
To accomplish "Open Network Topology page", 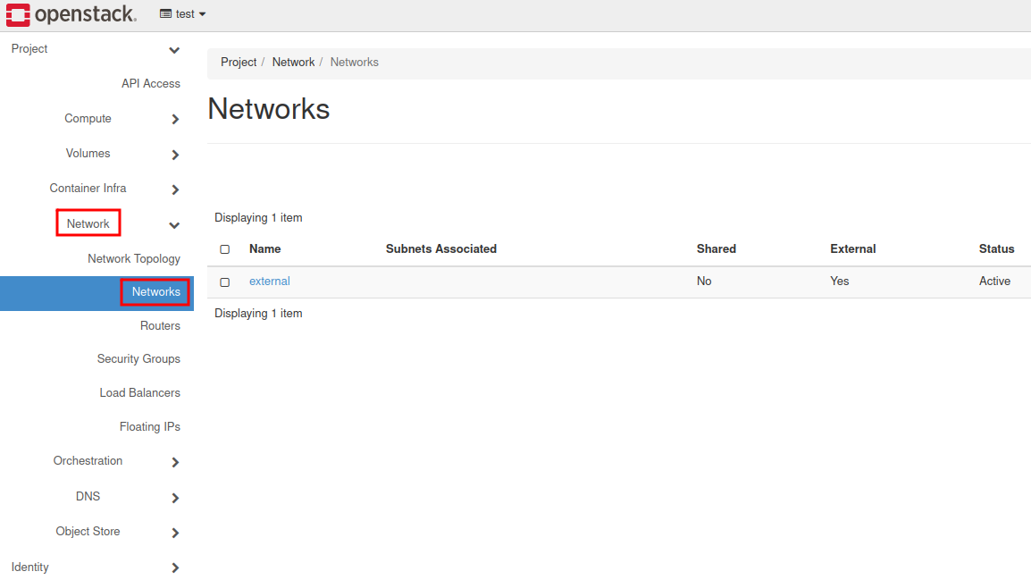I will tap(134, 259).
